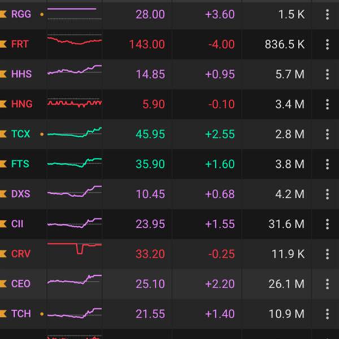Image resolution: width=339 pixels, height=339 pixels.
Task: Open the three-dot menu for TCX
Action: point(327,134)
